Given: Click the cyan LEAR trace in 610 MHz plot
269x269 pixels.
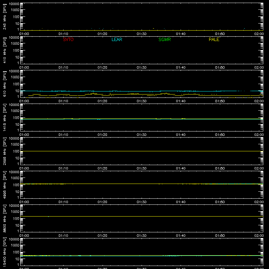Looking at the screenshot, I should click(x=142, y=91).
